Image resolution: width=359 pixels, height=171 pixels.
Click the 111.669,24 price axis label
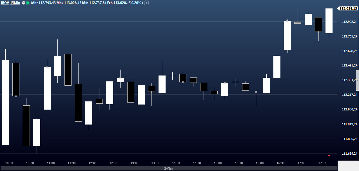click(349, 154)
